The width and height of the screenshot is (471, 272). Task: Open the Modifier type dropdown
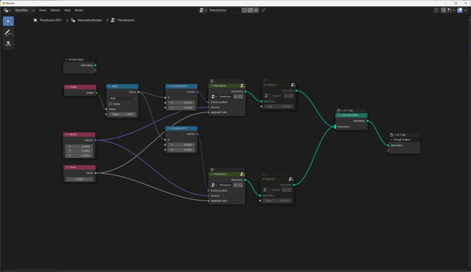(x=24, y=10)
